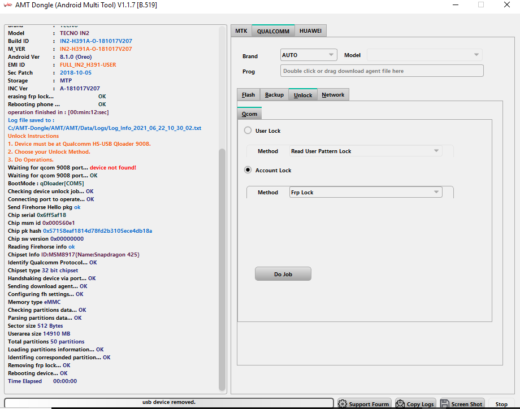Click the Support Fourm button label
520x409 pixels.
pyautogui.click(x=369, y=404)
